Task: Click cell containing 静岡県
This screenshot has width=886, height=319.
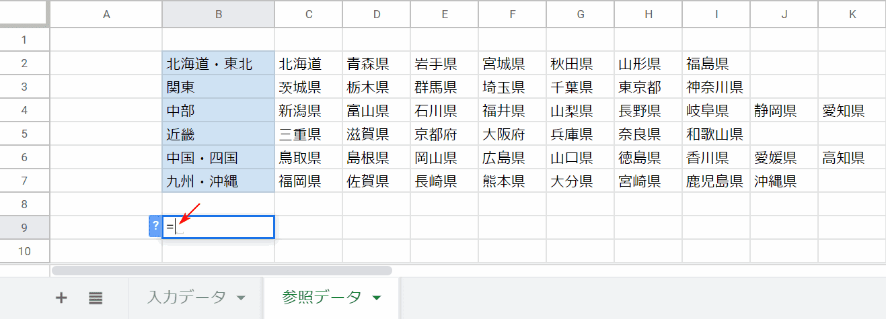Action: tap(784, 111)
